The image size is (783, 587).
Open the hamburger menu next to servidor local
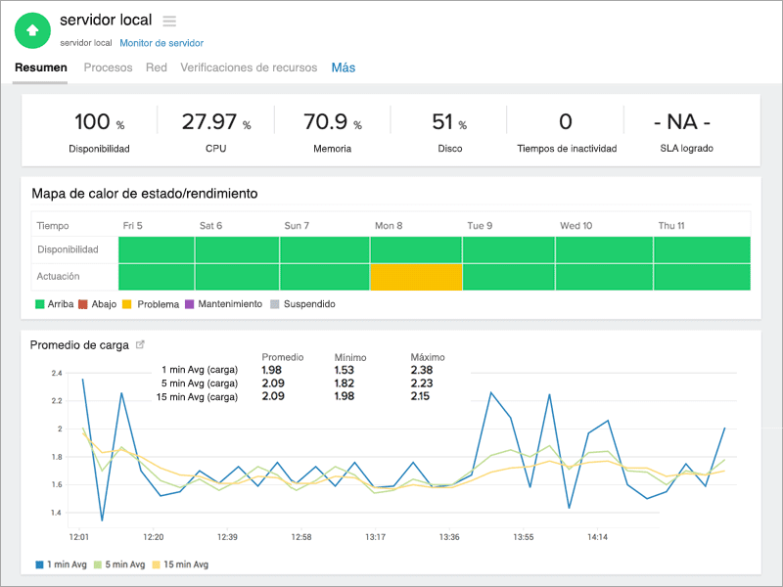(x=169, y=21)
